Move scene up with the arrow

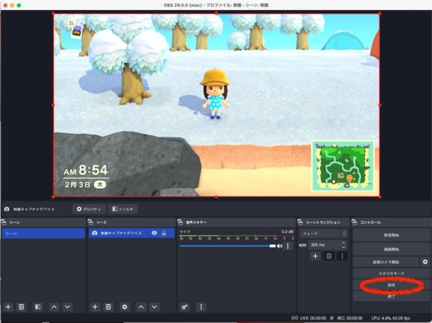point(54,306)
